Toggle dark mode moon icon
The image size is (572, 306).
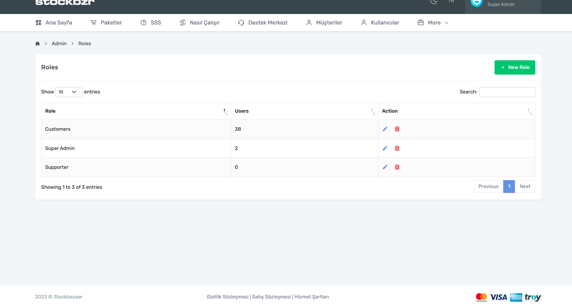click(434, 2)
